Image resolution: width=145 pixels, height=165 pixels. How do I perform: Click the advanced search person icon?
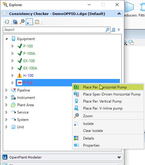pyautogui.click(x=113, y=30)
